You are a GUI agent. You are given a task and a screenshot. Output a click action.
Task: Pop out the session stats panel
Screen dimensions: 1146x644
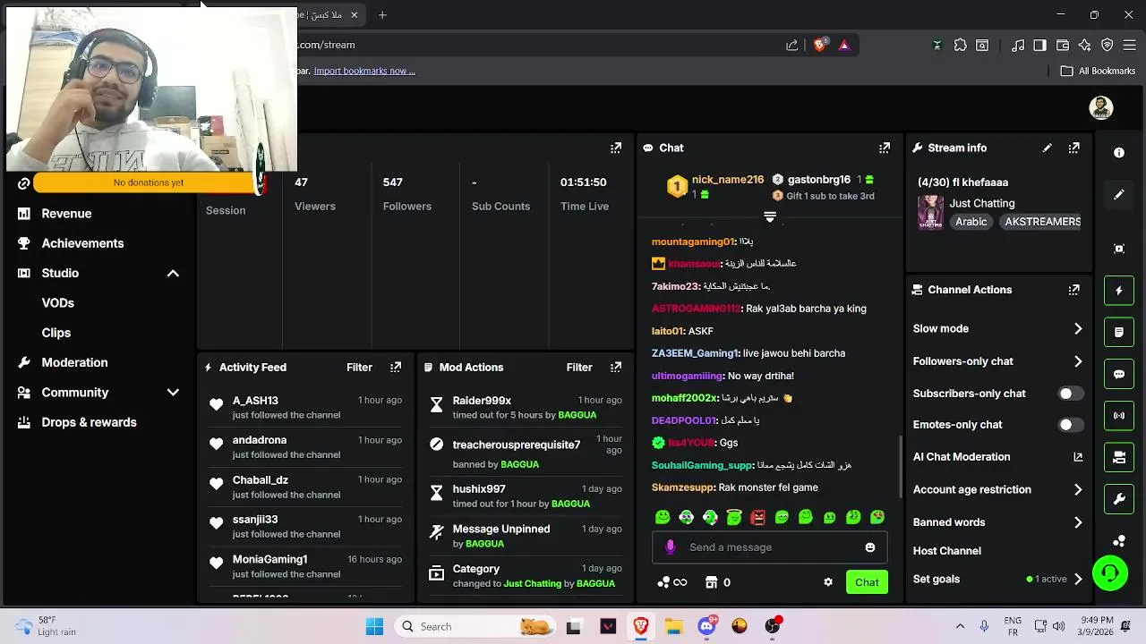point(616,148)
